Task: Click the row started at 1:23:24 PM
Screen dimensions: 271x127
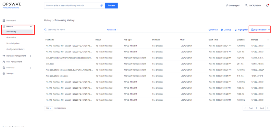Action: pos(157,46)
